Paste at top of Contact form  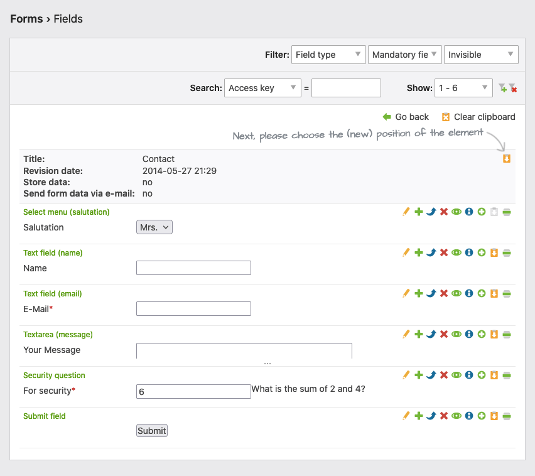pyautogui.click(x=507, y=158)
